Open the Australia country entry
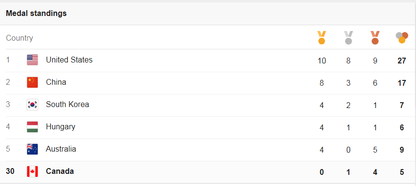Image resolution: width=416 pixels, height=186 pixels. (x=61, y=149)
